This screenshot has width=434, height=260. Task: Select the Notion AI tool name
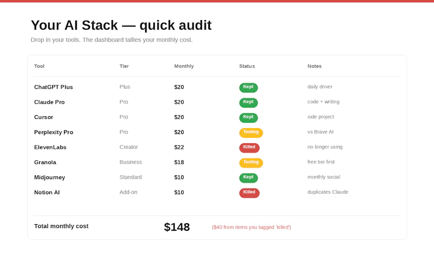tap(47, 193)
